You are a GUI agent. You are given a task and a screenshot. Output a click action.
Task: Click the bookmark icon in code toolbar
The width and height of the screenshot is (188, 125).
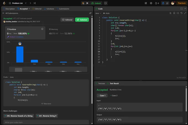point(174,13)
